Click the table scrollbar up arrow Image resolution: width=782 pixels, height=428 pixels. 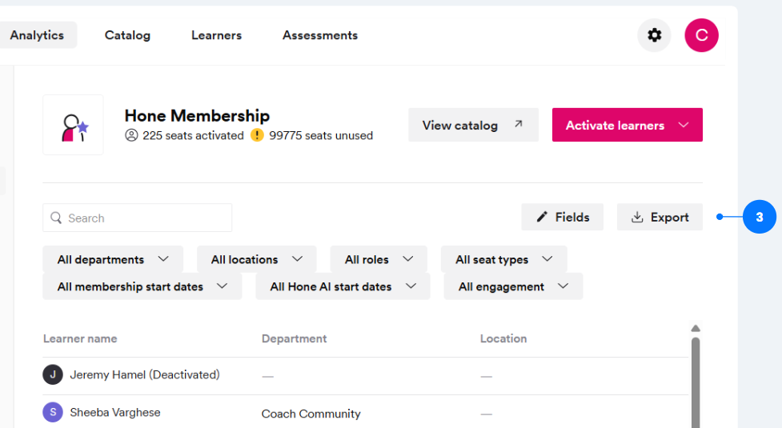[x=696, y=328]
